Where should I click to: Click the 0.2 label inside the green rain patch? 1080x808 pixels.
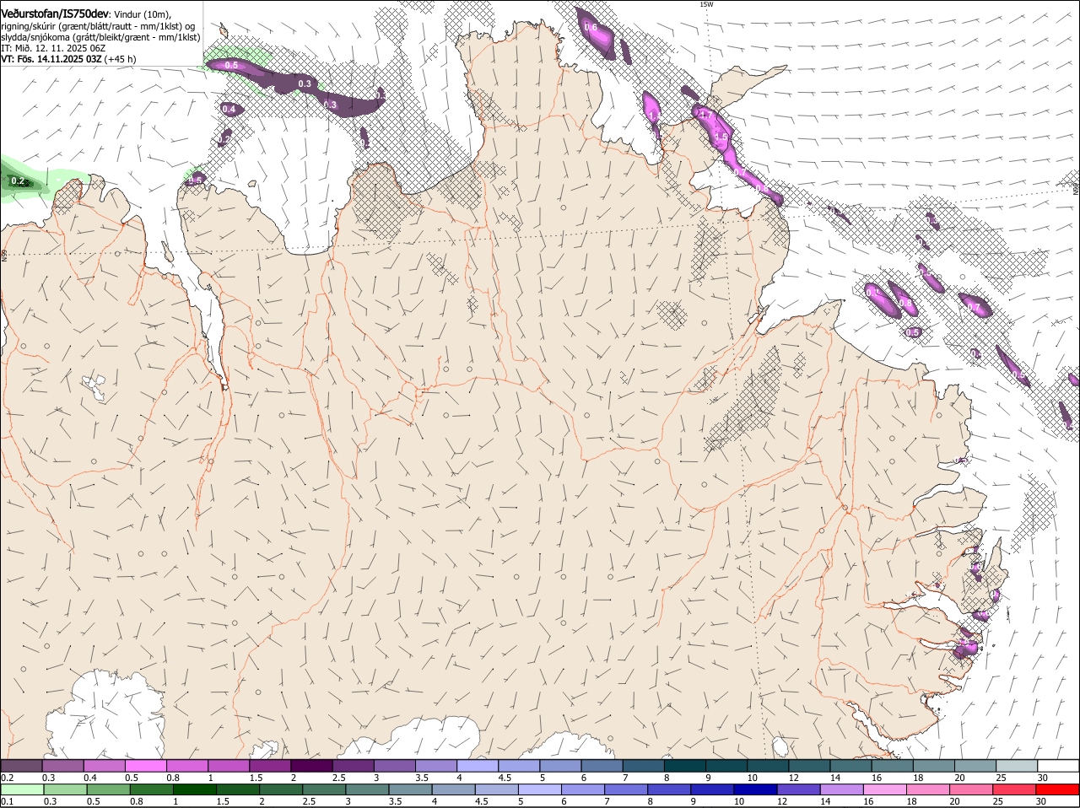18,180
